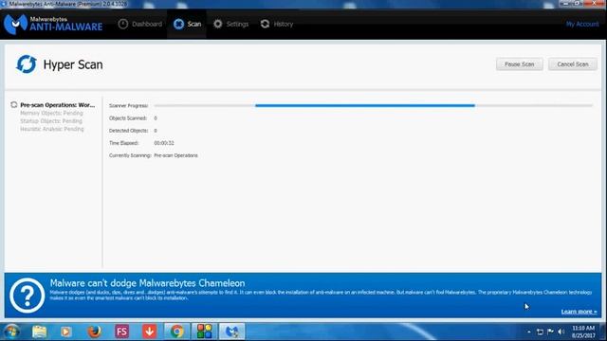The height and width of the screenshot is (341, 607).
Task: Open the colorful four-squares taskbar app
Action: [205, 332]
